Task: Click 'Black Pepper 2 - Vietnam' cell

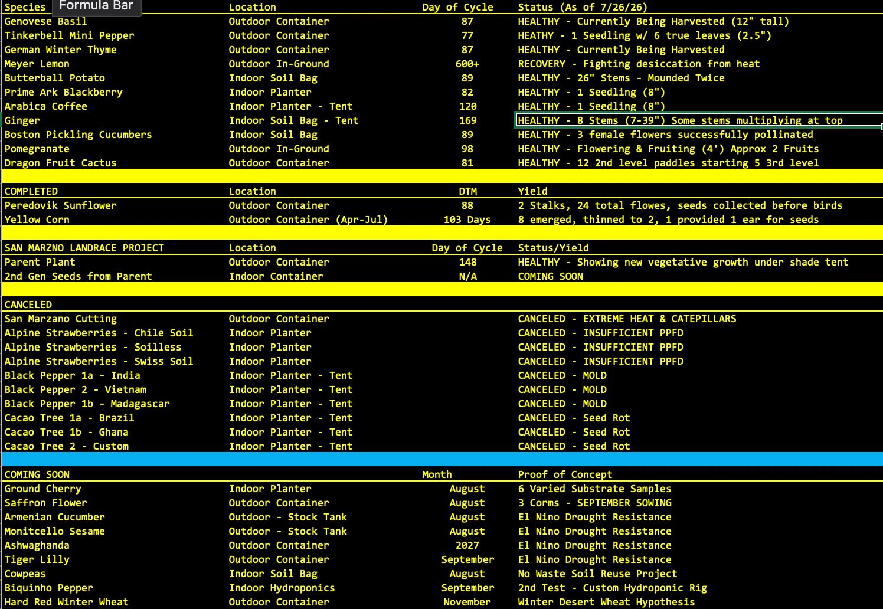Action: pos(75,389)
